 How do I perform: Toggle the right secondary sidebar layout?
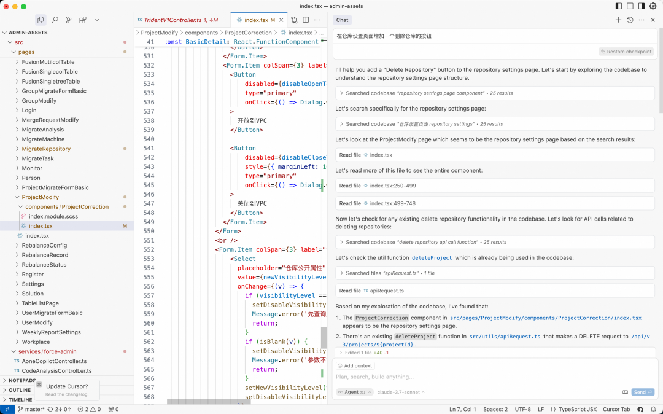pos(641,6)
